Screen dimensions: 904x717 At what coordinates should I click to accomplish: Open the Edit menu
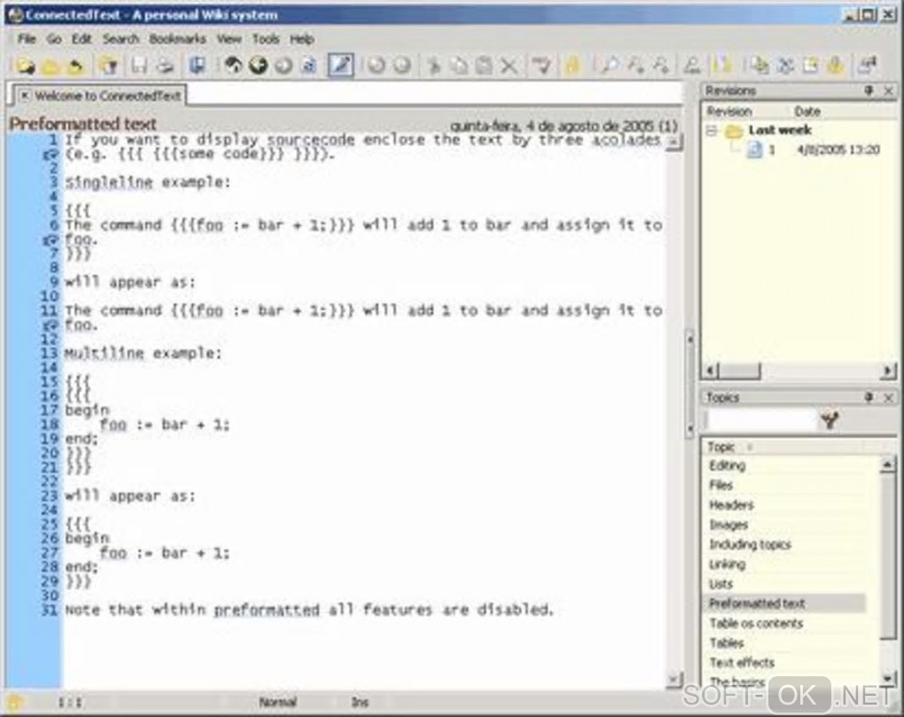coord(82,39)
